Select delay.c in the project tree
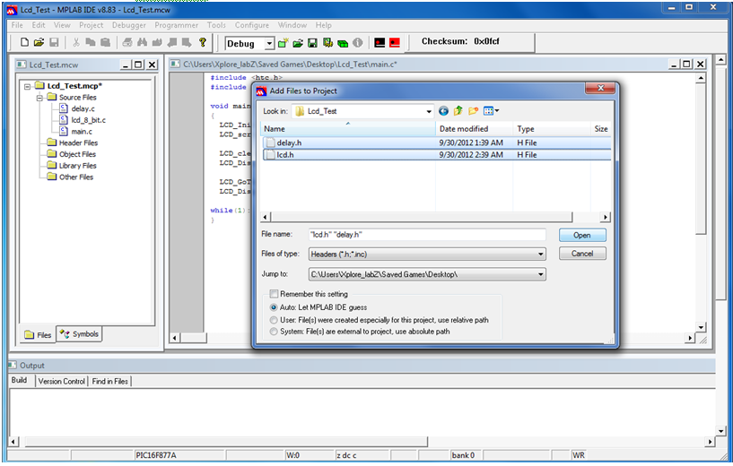 83,108
